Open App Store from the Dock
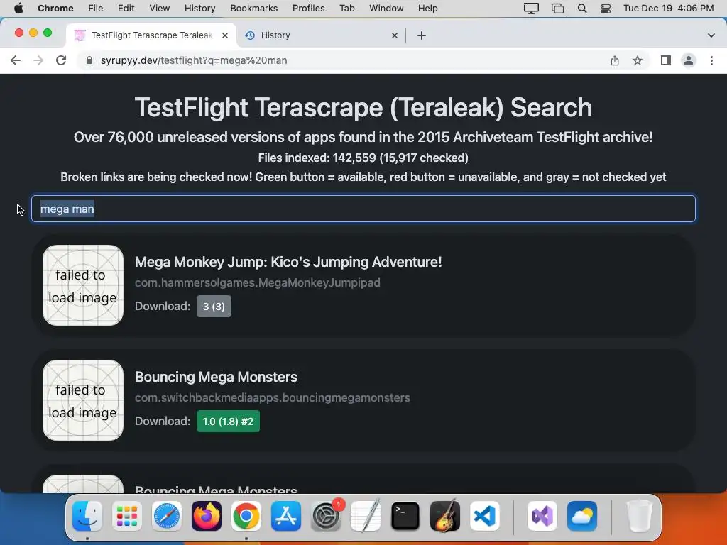Viewport: 727px width, 545px height. (286, 516)
